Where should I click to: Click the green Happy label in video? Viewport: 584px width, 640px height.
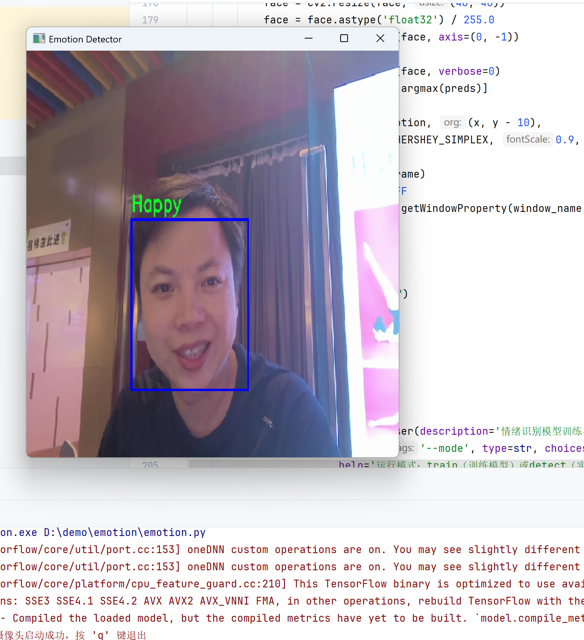(x=156, y=205)
